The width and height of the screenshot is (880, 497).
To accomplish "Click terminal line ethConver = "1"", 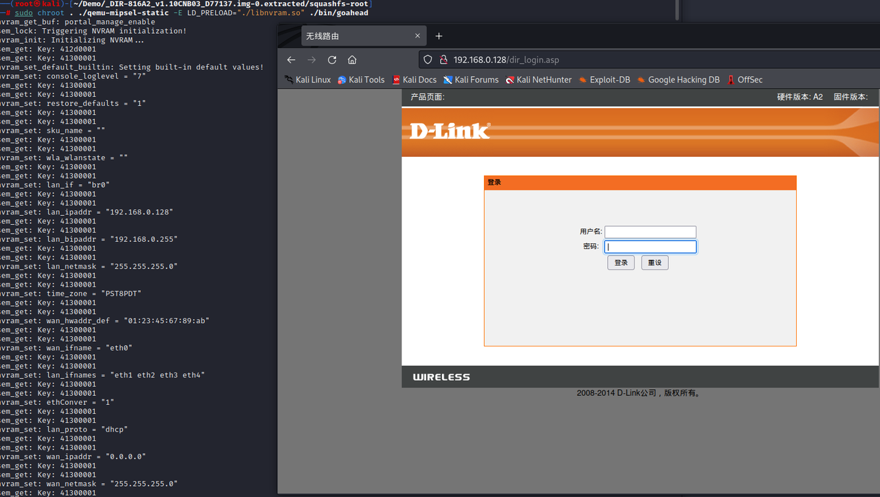I will [x=56, y=402].
